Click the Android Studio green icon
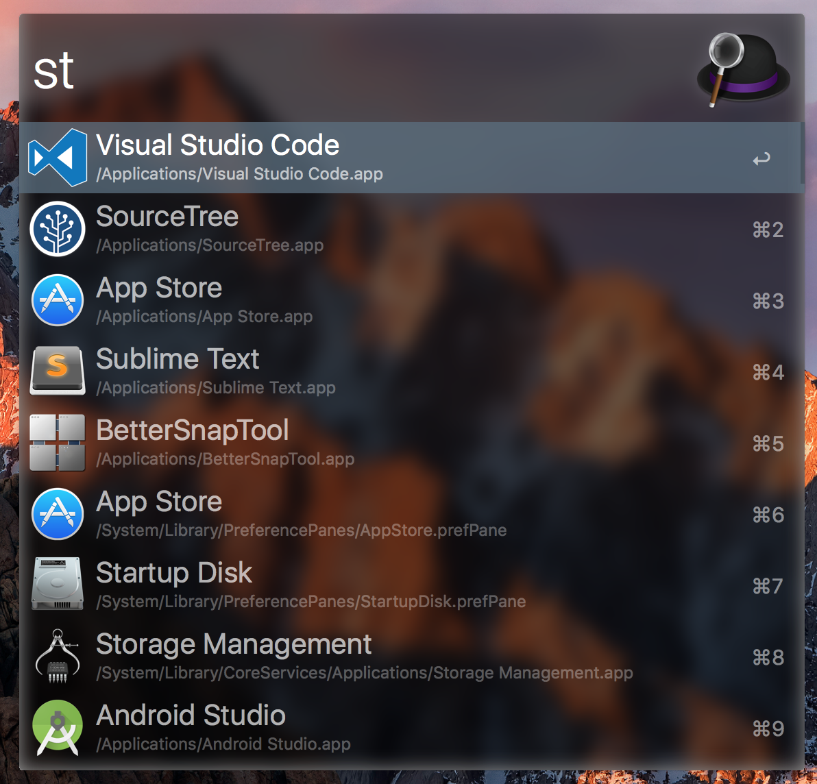Image resolution: width=817 pixels, height=784 pixels. pos(58,728)
